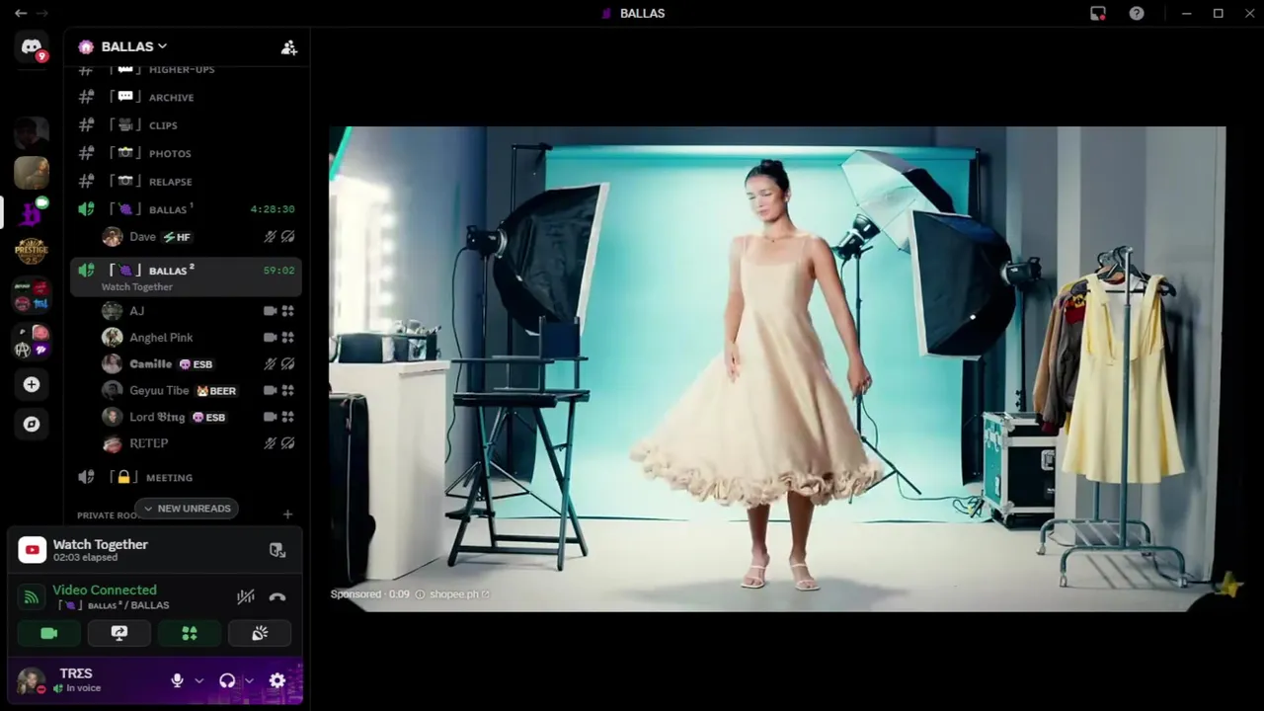The width and height of the screenshot is (1264, 711).
Task: Click the 4:28:30 channel timer
Action: [x=273, y=209]
